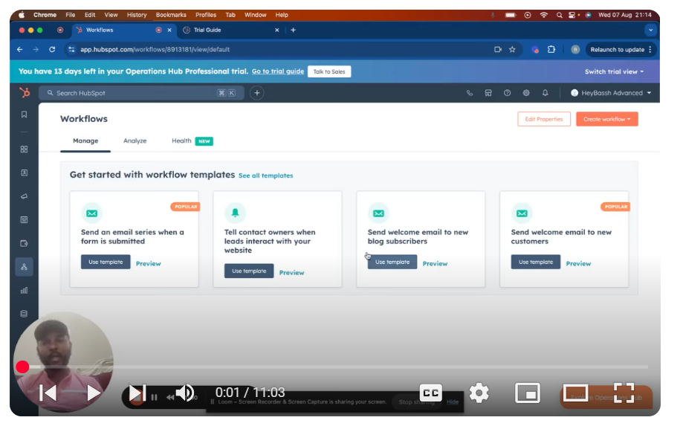Click the video player settings gear
The width and height of the screenshot is (683, 426).
click(x=479, y=393)
